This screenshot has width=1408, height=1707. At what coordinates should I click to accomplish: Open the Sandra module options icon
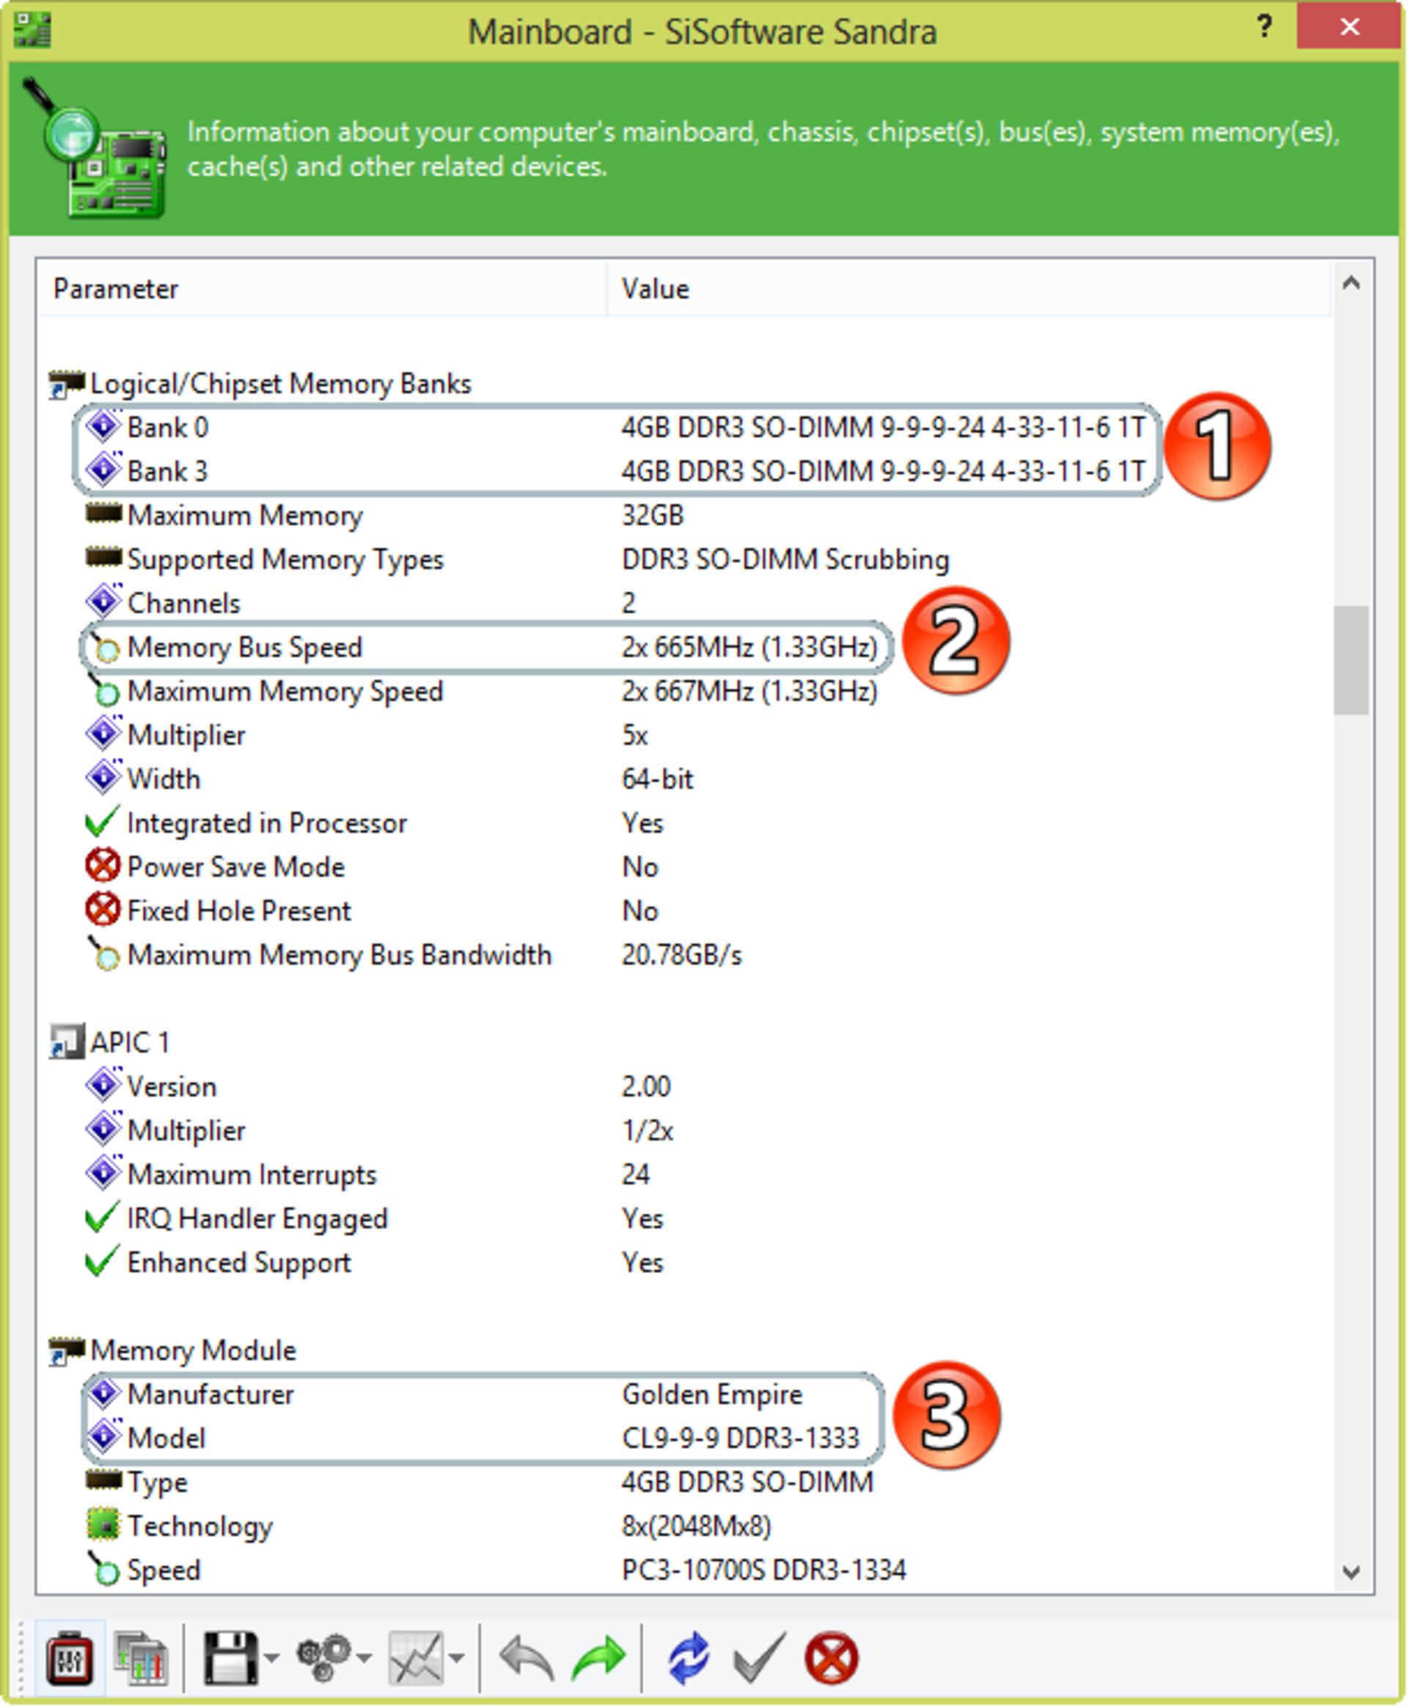[70, 1658]
